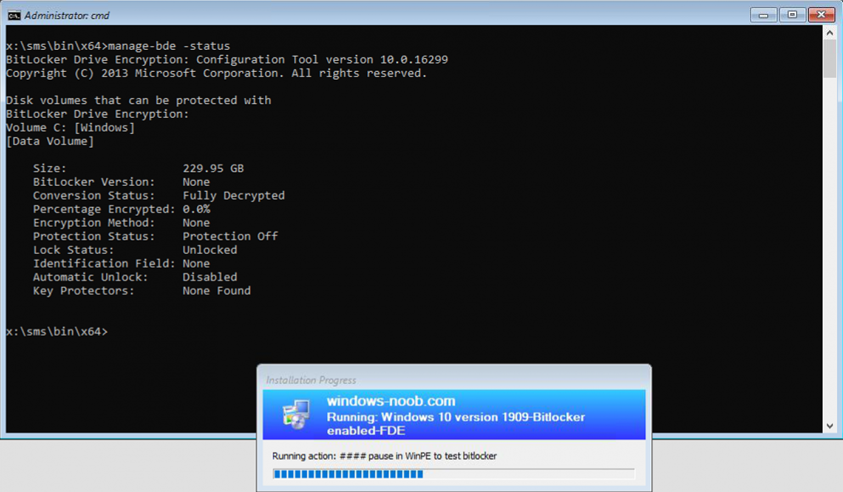This screenshot has width=843, height=492.
Task: Open the cmd window system menu icon
Action: [x=14, y=15]
